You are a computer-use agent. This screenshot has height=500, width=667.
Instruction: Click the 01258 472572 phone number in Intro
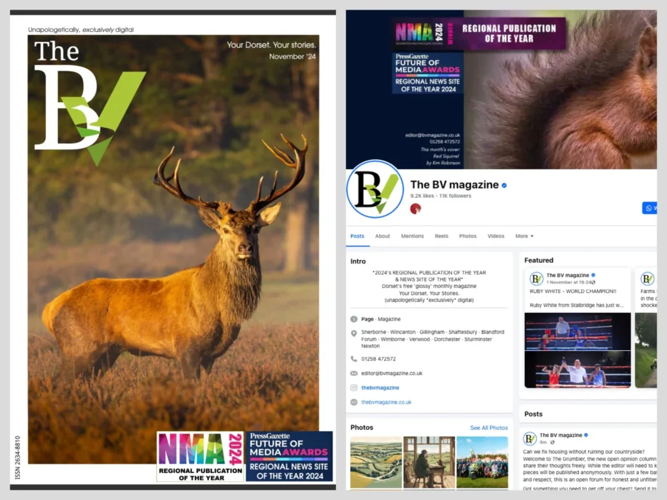378,359
